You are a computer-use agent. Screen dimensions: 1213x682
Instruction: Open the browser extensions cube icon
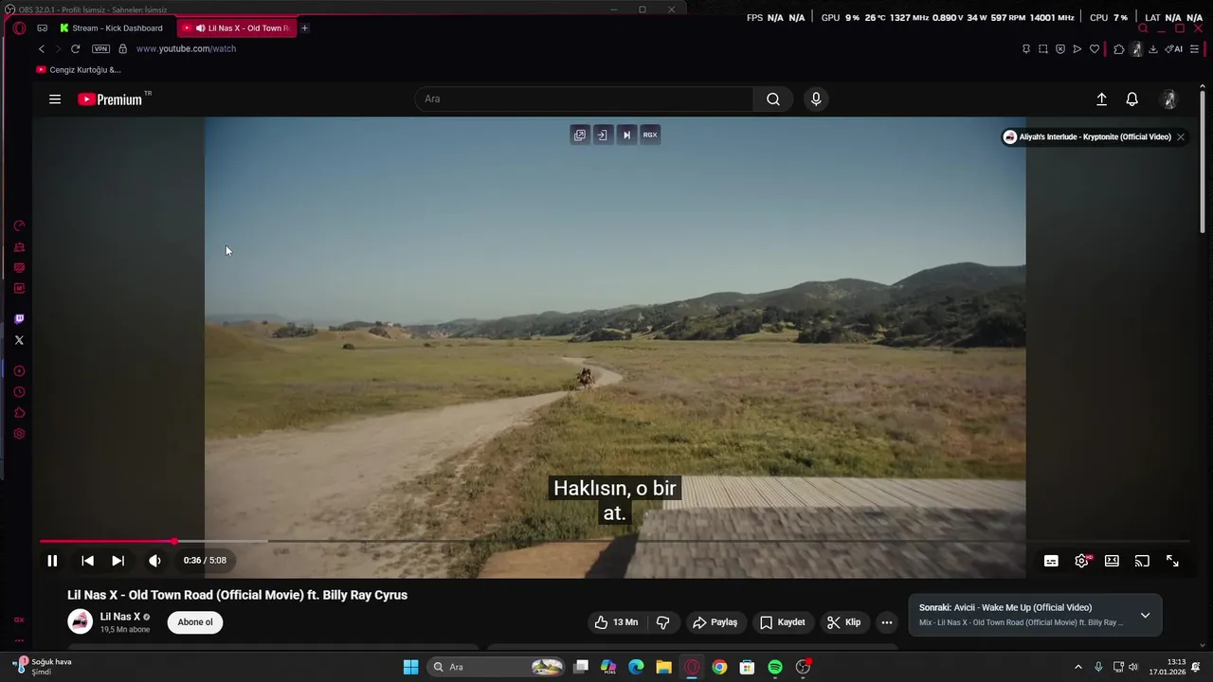pyautogui.click(x=1118, y=49)
